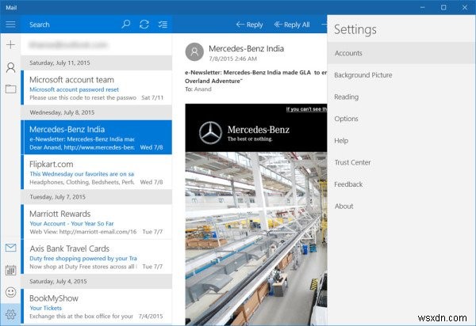Open the BookMyShow email
The height and width of the screenshot is (326, 476).
click(97, 306)
